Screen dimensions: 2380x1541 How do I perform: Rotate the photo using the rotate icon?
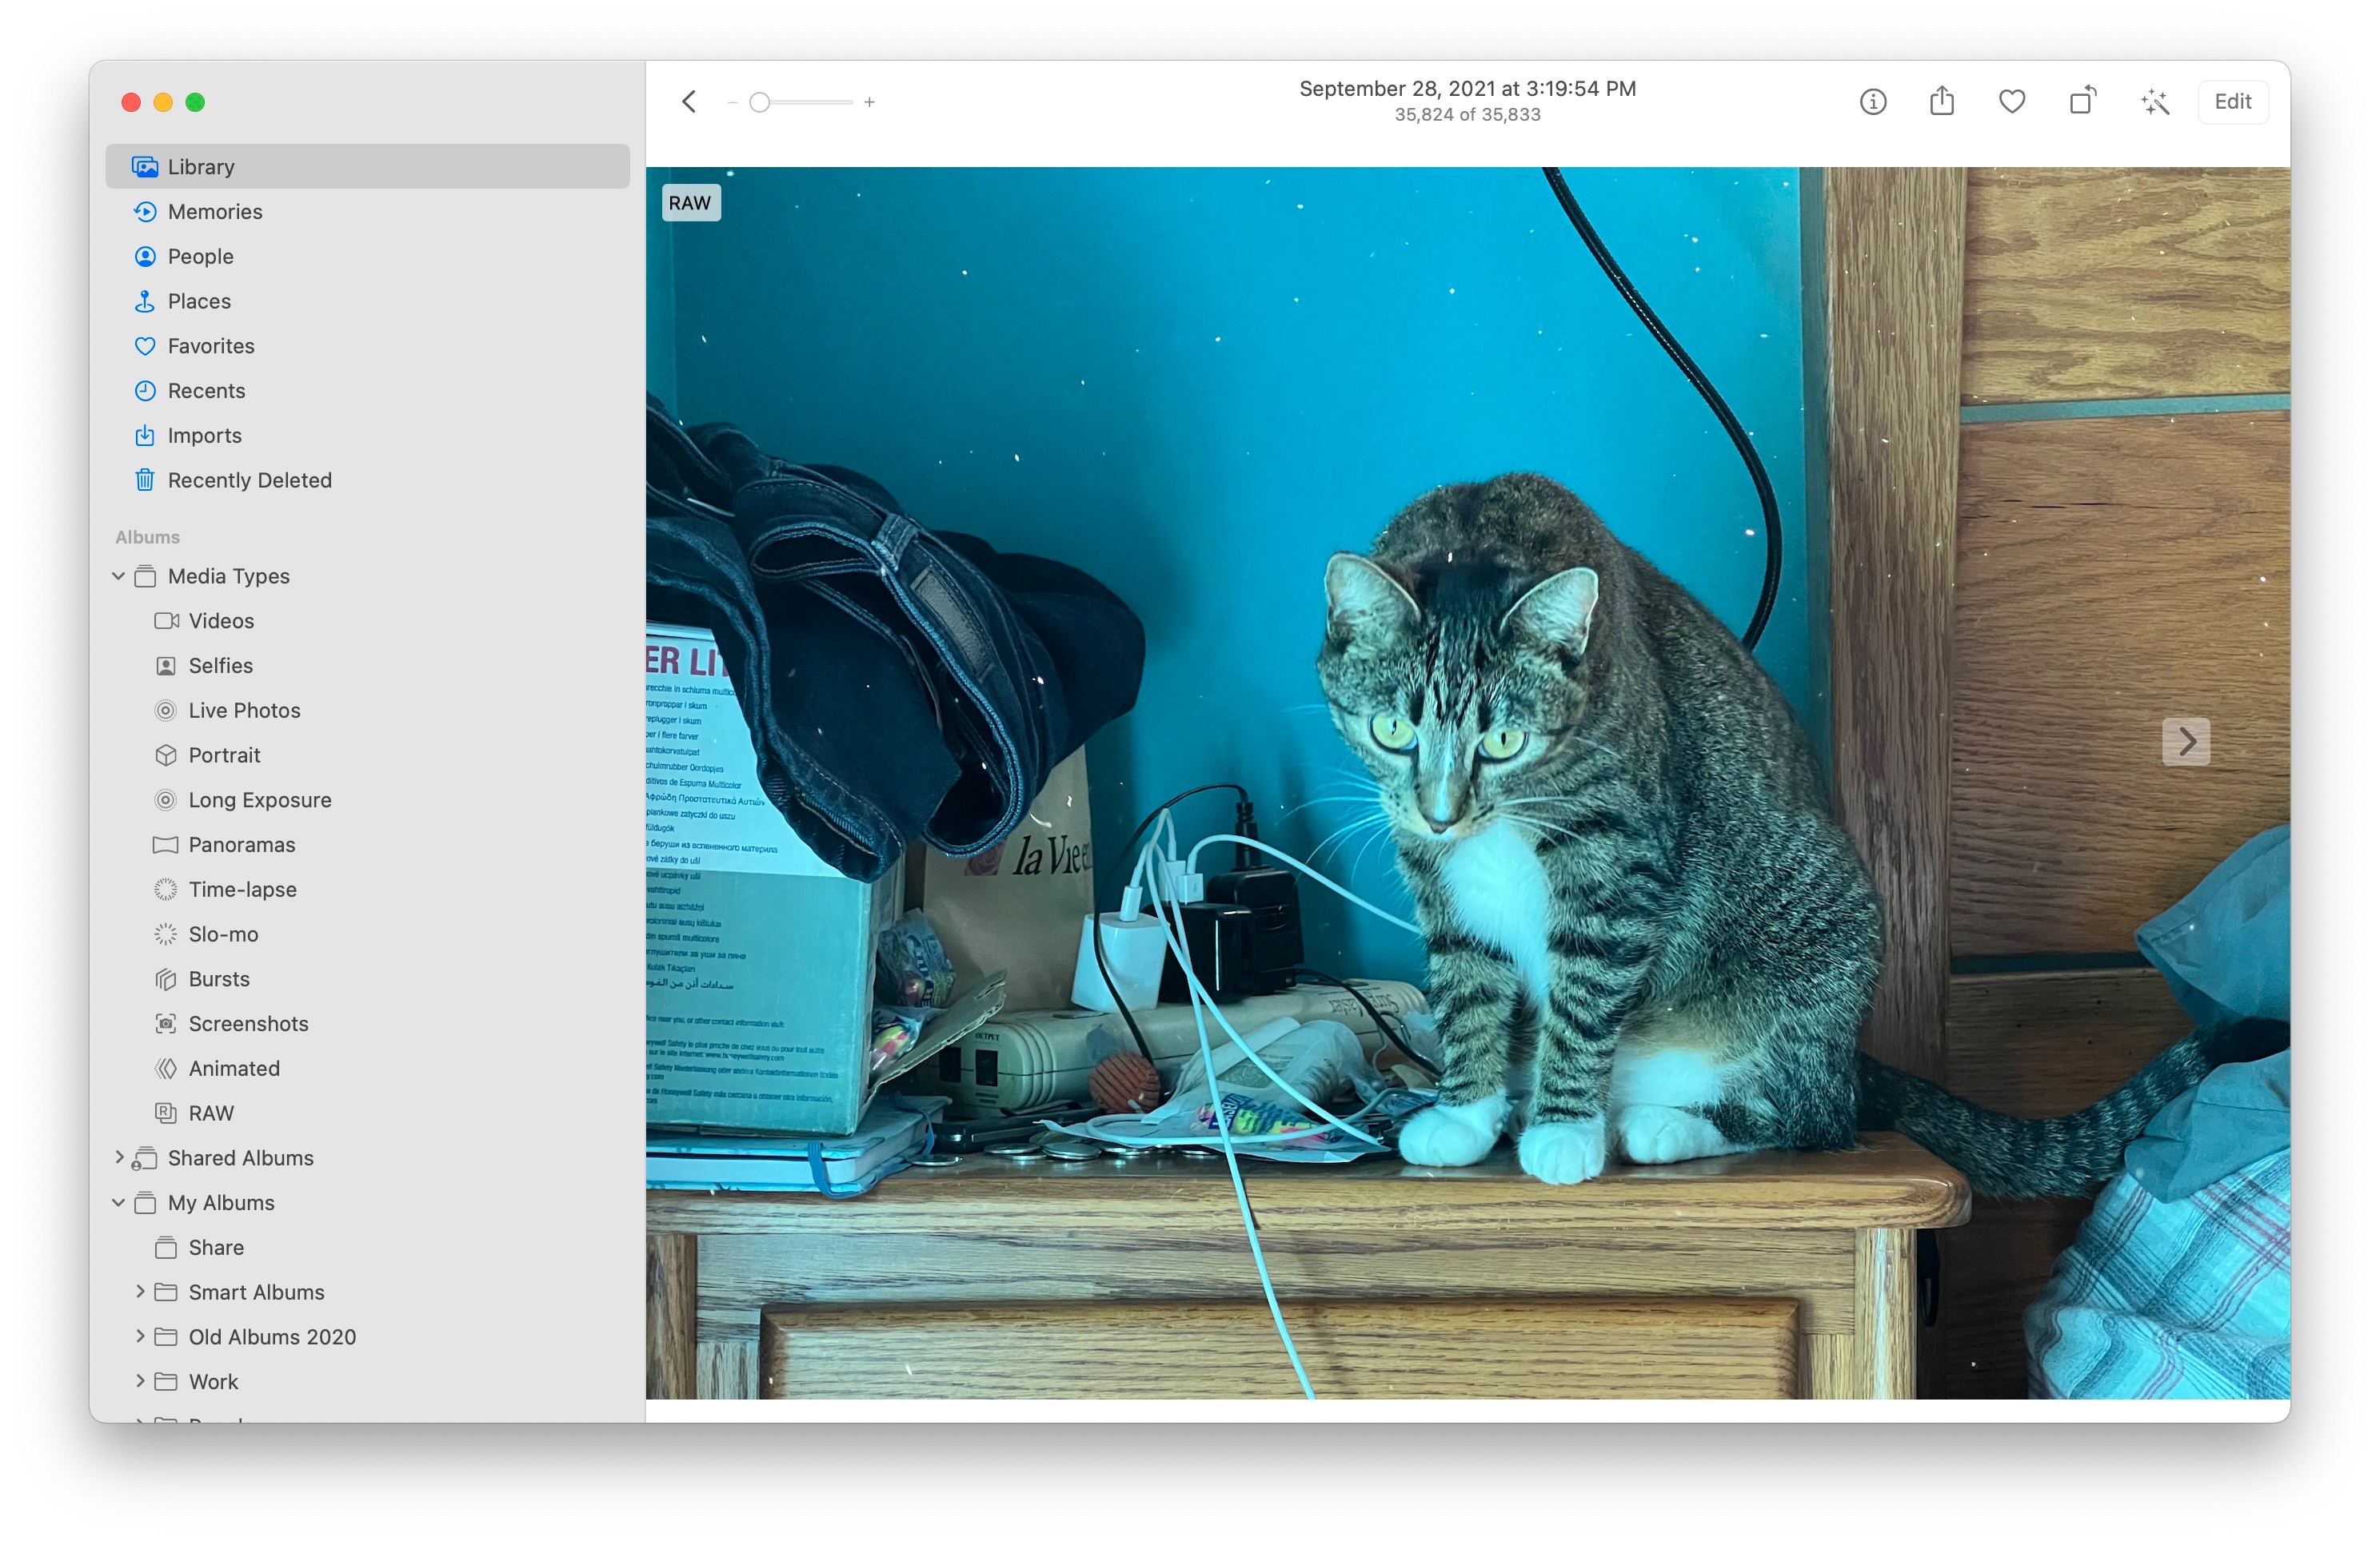pyautogui.click(x=2083, y=101)
